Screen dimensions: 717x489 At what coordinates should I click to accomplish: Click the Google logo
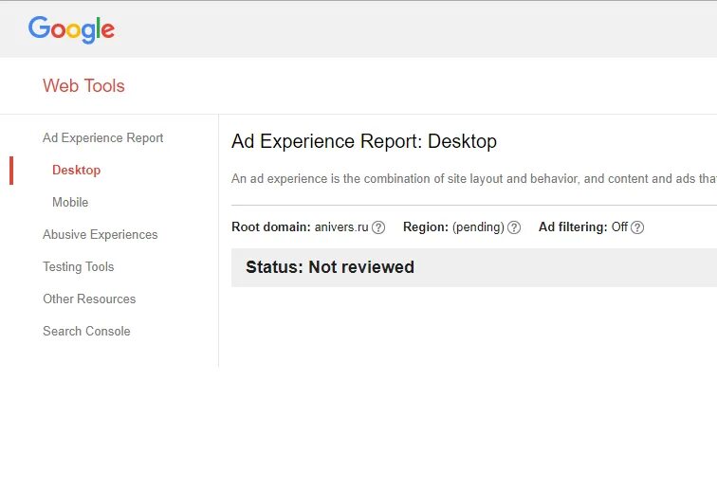click(71, 29)
